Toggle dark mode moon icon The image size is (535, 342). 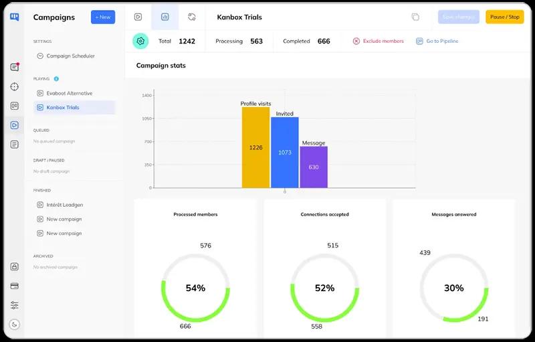click(14, 324)
